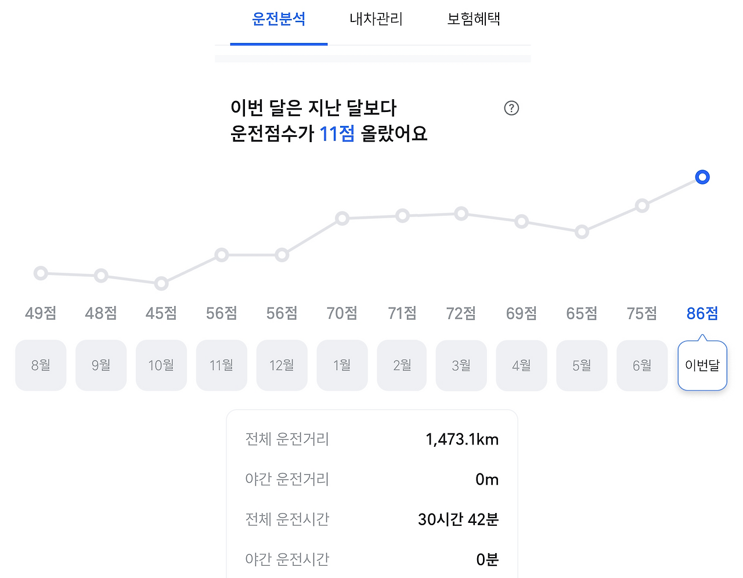Select the 5월 month button
Viewport: 743px width, 578px height.
pyautogui.click(x=582, y=366)
